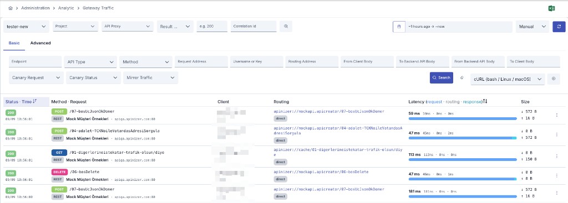This screenshot has height=203, width=568.
Task: Click latency bar of 113 ms row
Action: tap(463, 159)
